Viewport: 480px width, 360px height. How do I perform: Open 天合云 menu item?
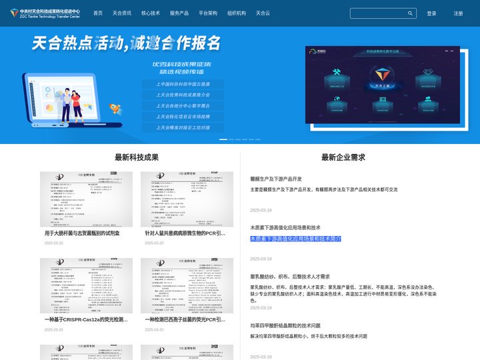tap(263, 13)
